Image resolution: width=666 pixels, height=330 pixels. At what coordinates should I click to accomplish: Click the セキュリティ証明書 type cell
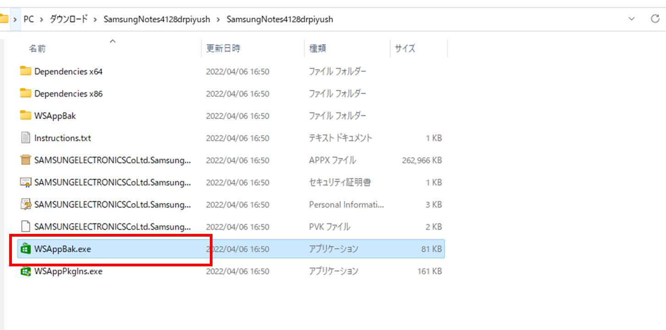click(340, 182)
